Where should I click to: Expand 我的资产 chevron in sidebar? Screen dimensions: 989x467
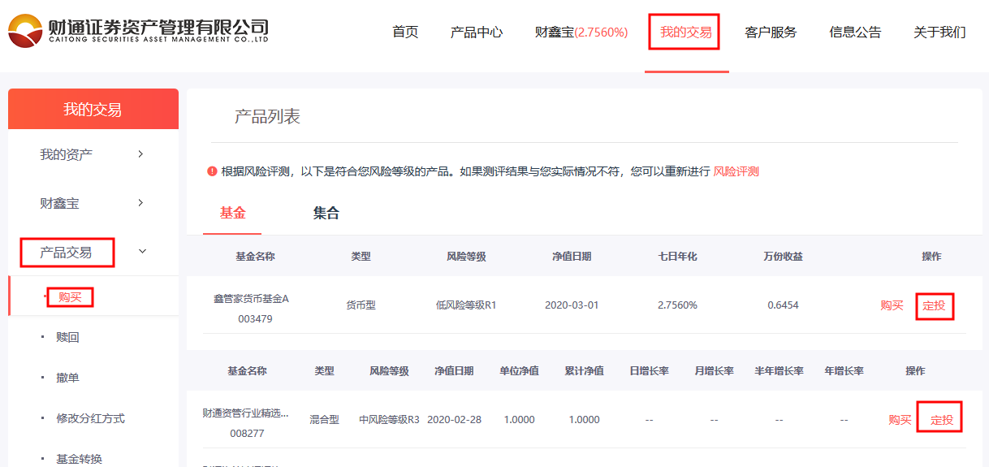(x=140, y=154)
